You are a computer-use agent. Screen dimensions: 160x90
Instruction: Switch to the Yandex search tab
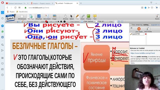point(42,3)
